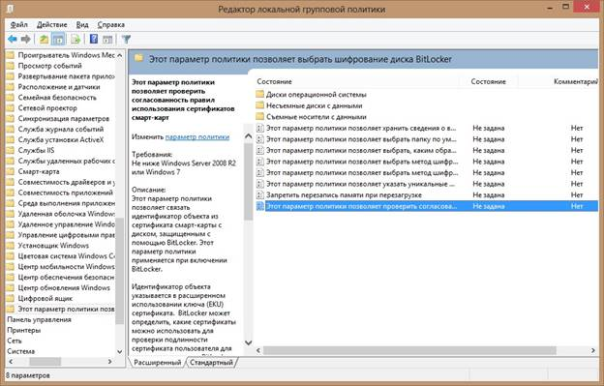Click the Back arrow toolbar icon

pos(13,39)
